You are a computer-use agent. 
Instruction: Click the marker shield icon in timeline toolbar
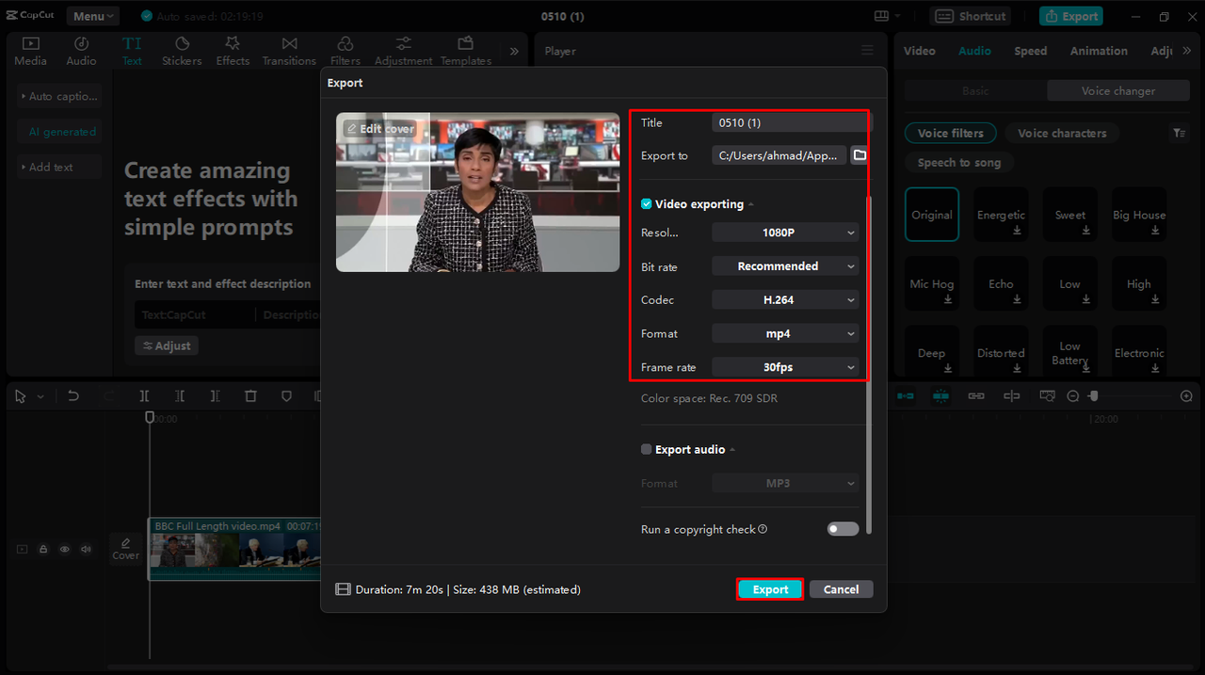point(286,396)
